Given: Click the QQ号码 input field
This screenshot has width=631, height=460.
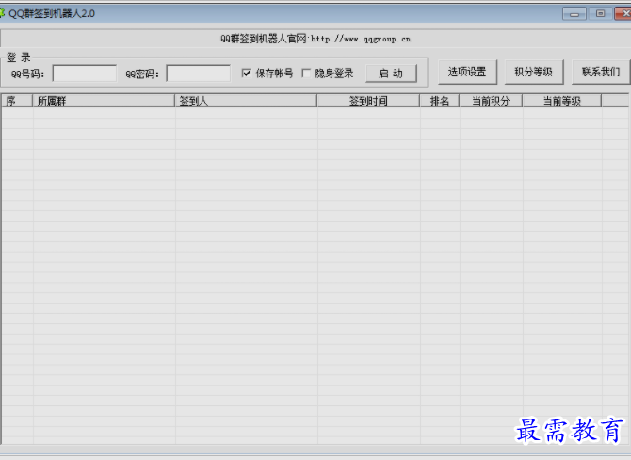Looking at the screenshot, I should click(x=85, y=74).
